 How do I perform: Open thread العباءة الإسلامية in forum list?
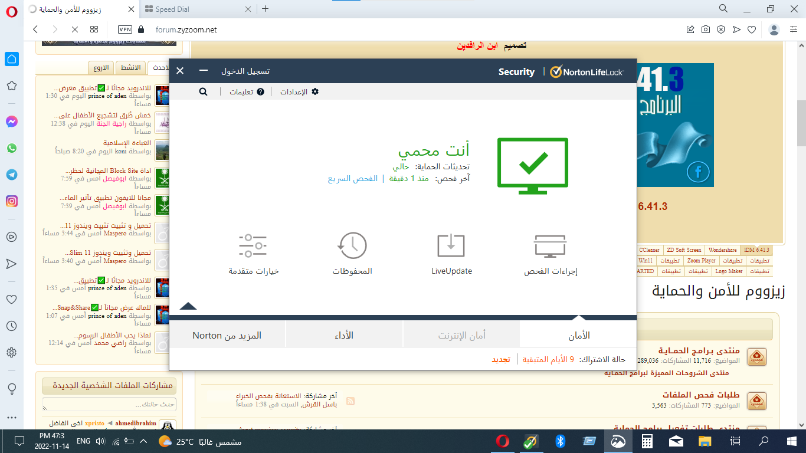(x=127, y=143)
